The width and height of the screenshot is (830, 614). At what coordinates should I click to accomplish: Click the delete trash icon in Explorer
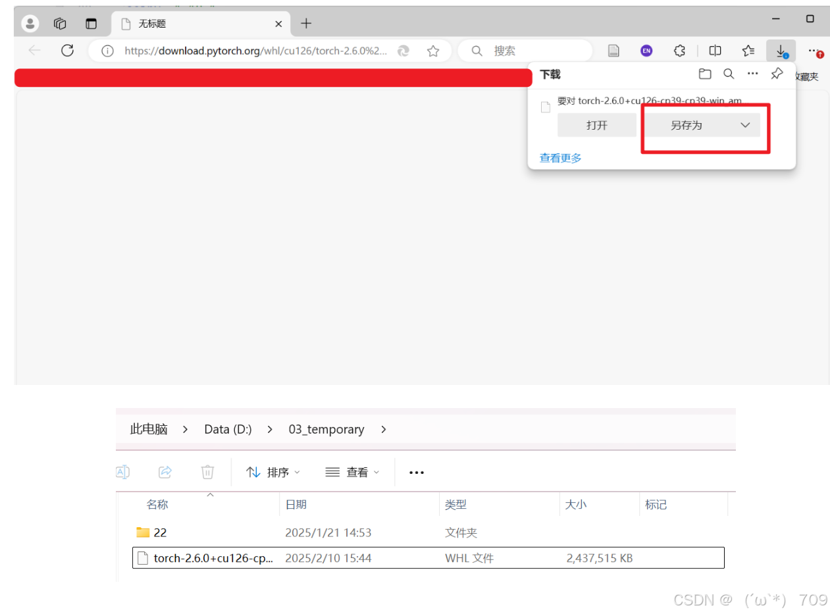(207, 472)
